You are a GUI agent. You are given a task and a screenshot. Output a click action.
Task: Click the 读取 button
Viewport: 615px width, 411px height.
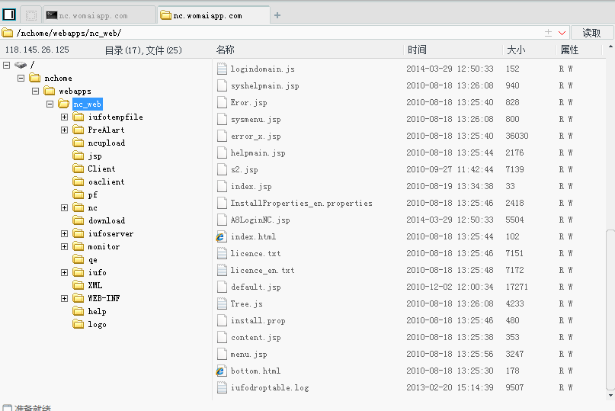[x=591, y=33]
